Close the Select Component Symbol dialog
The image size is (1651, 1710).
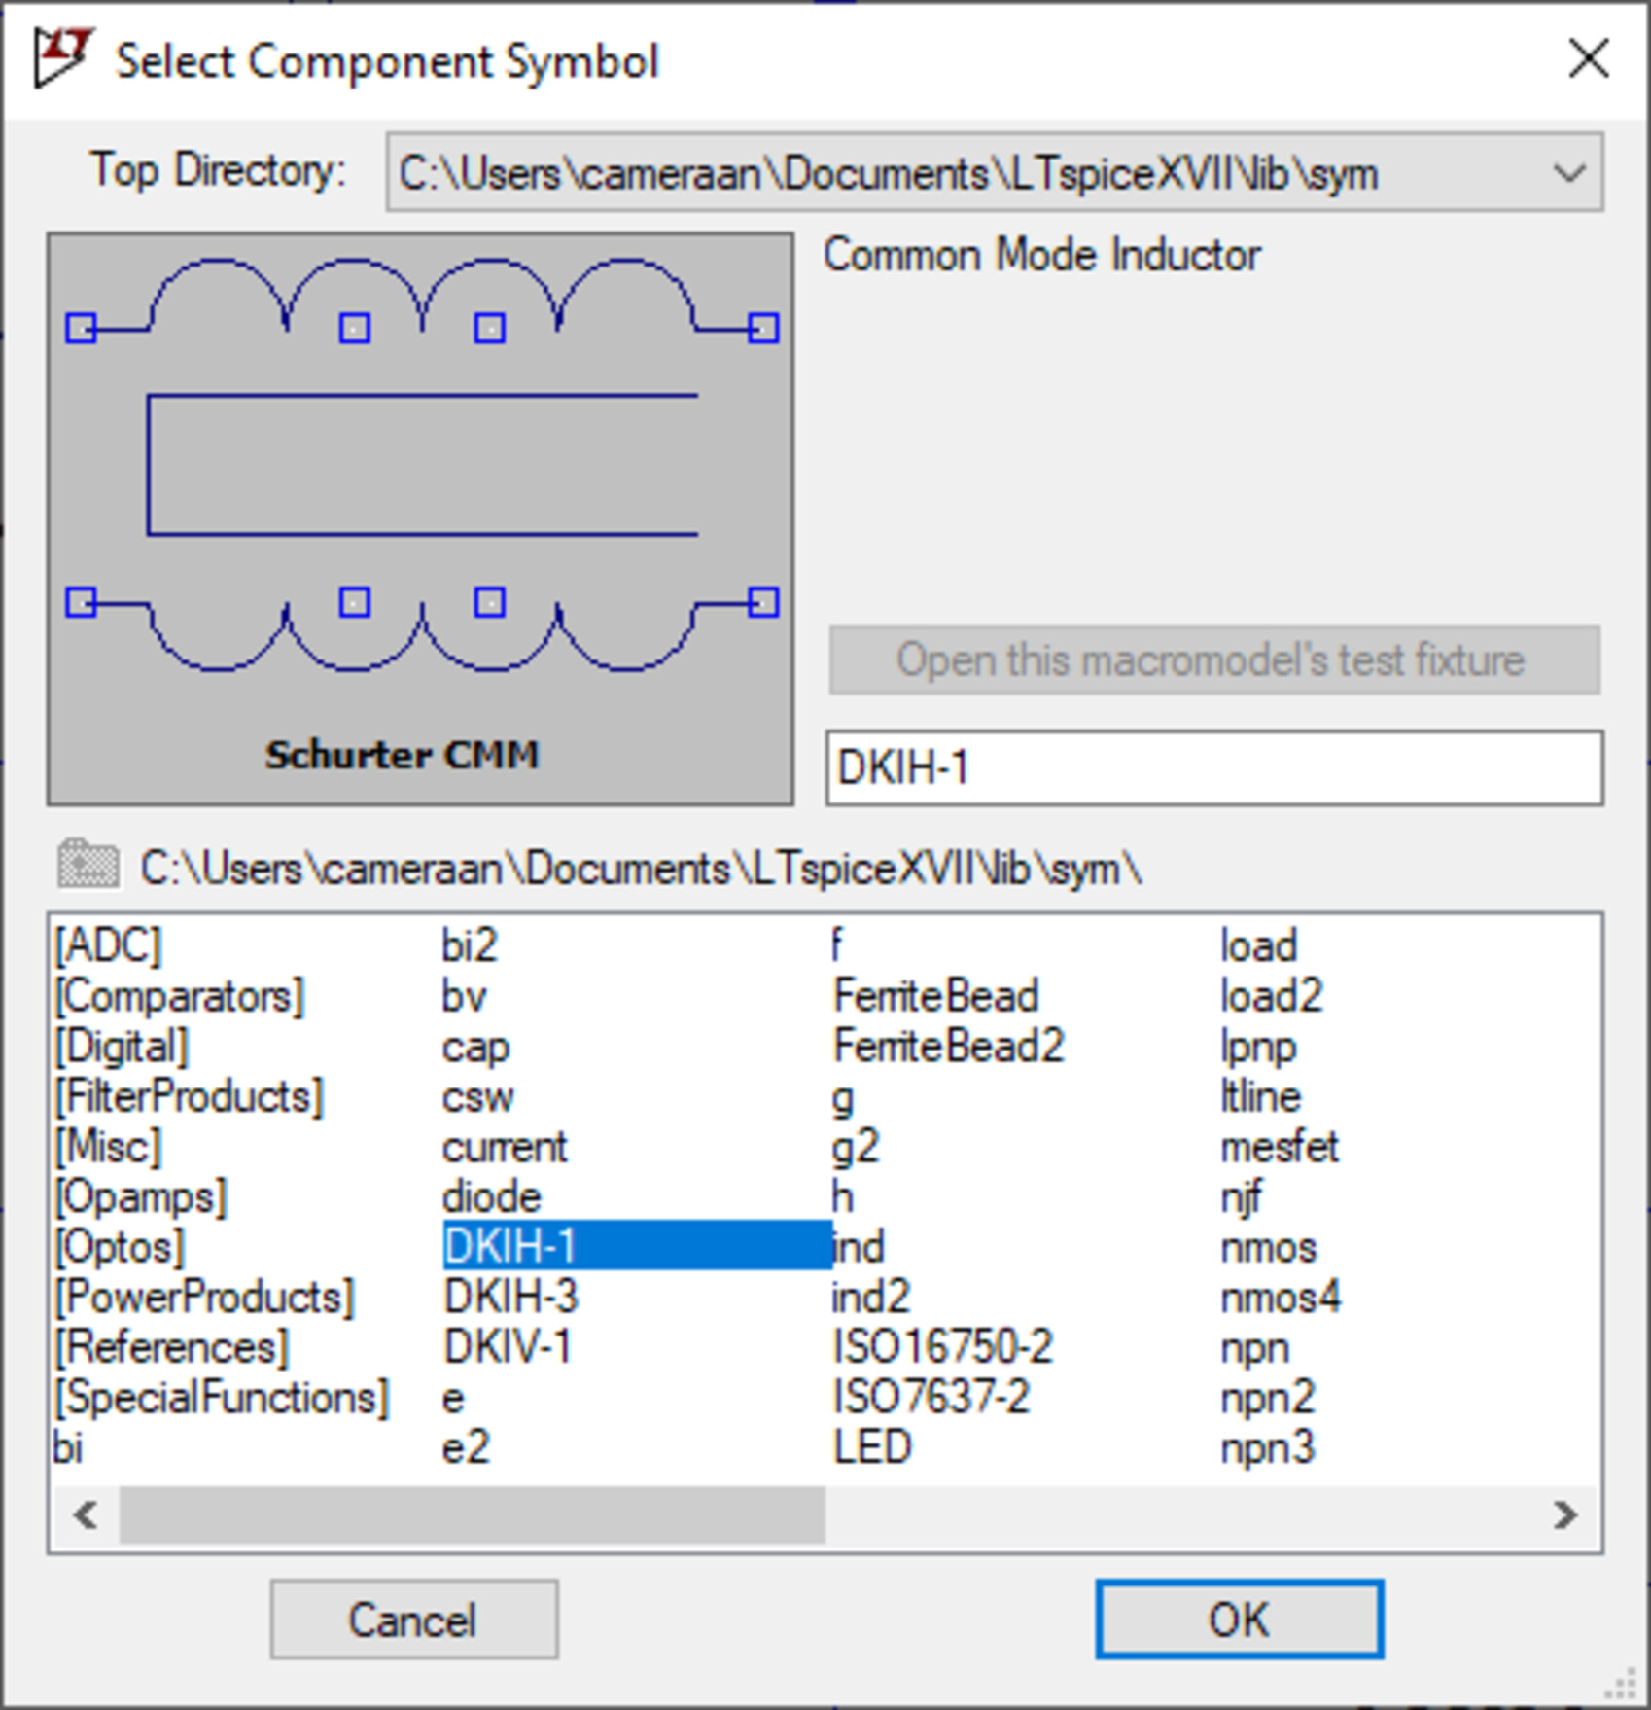(x=1589, y=58)
